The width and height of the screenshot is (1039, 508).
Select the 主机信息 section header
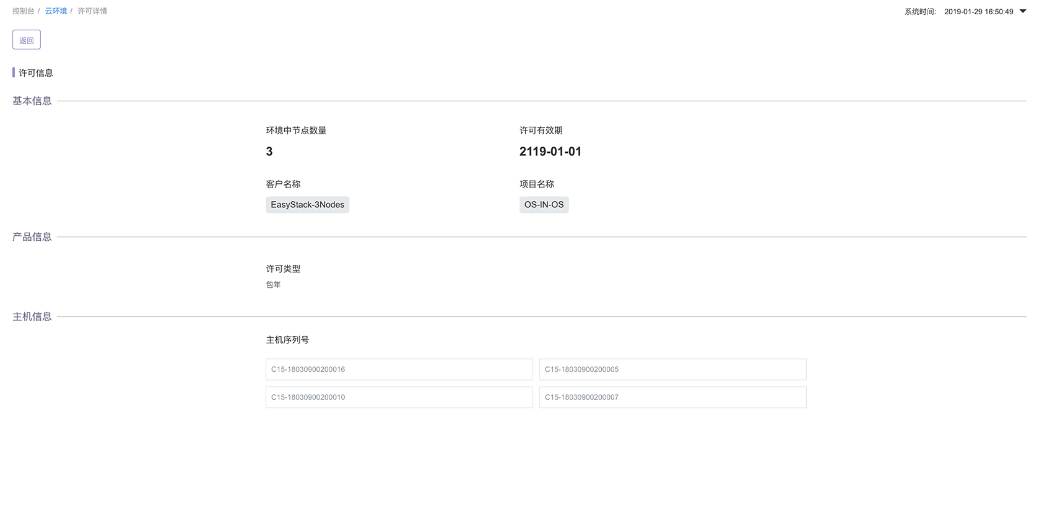click(x=32, y=317)
